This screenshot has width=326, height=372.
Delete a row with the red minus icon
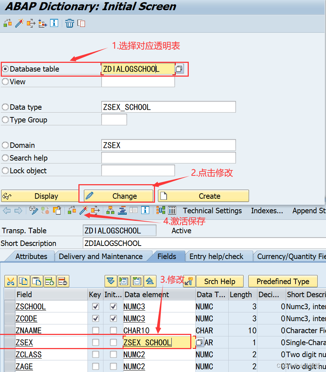(63, 281)
